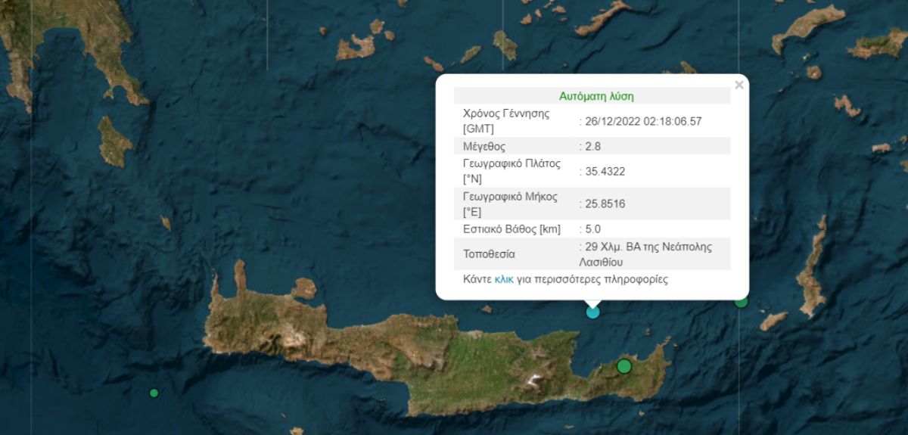The height and width of the screenshot is (435, 908).
Task: Click the magnitude value 2.8
Action: (x=591, y=146)
